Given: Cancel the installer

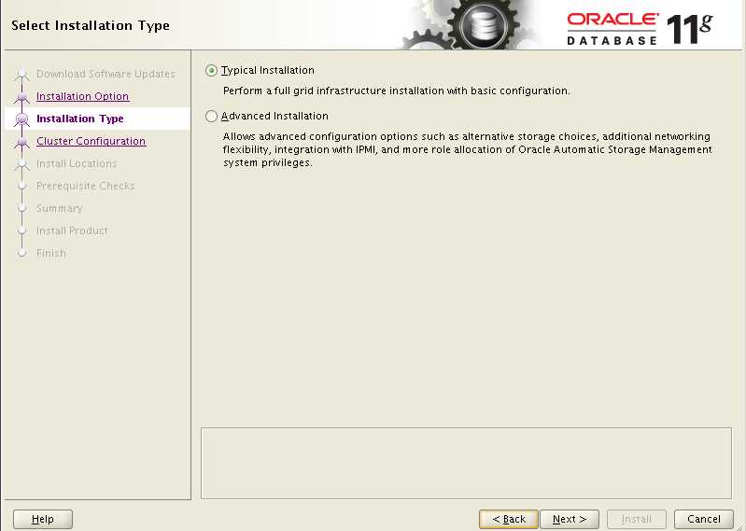Looking at the screenshot, I should [x=704, y=519].
